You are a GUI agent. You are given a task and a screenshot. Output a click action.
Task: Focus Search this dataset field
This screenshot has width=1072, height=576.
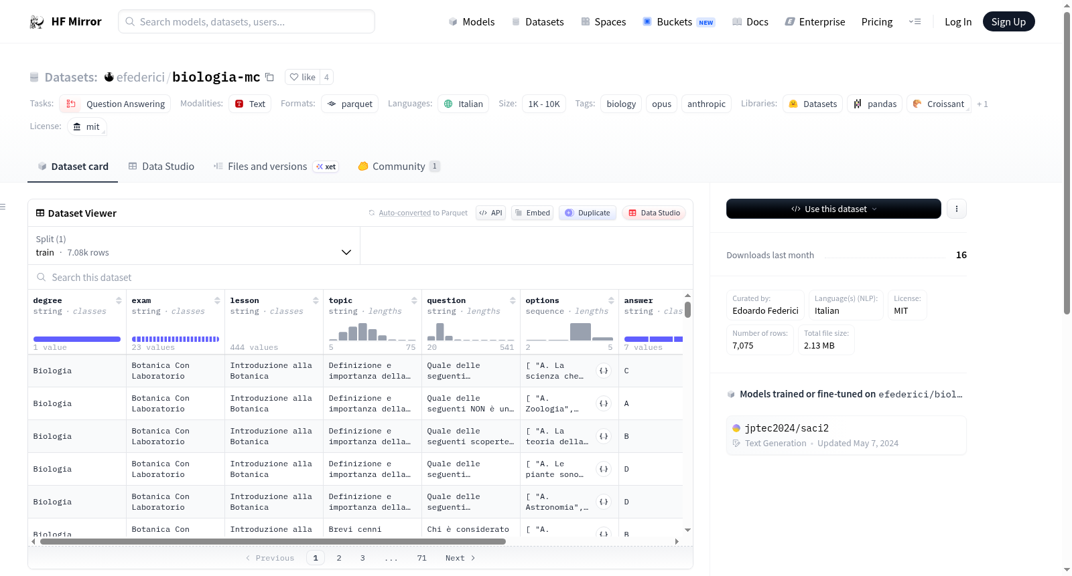tap(360, 277)
